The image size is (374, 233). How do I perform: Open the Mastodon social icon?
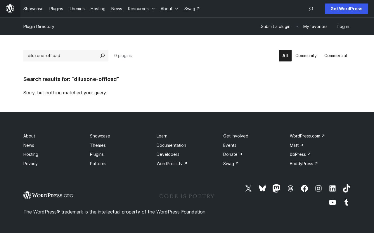pos(276,188)
